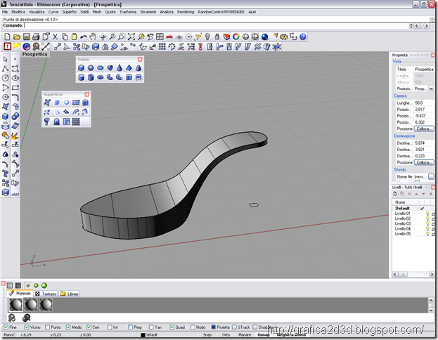Toggle the Fine osnap checkbox
The width and height of the screenshot is (438, 340).
(6, 327)
